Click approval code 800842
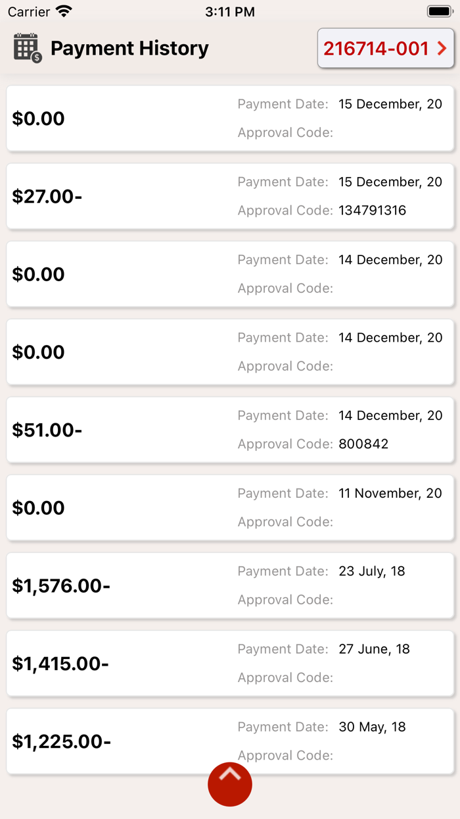460x819 pixels. tap(363, 444)
